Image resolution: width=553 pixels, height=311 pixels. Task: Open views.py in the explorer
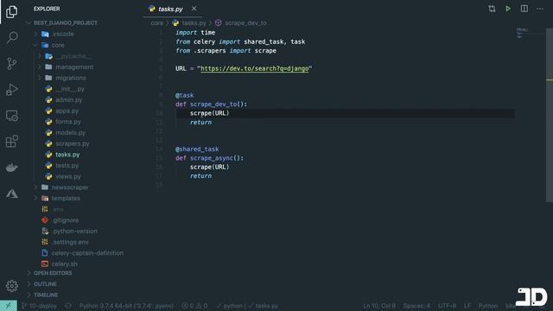click(68, 176)
